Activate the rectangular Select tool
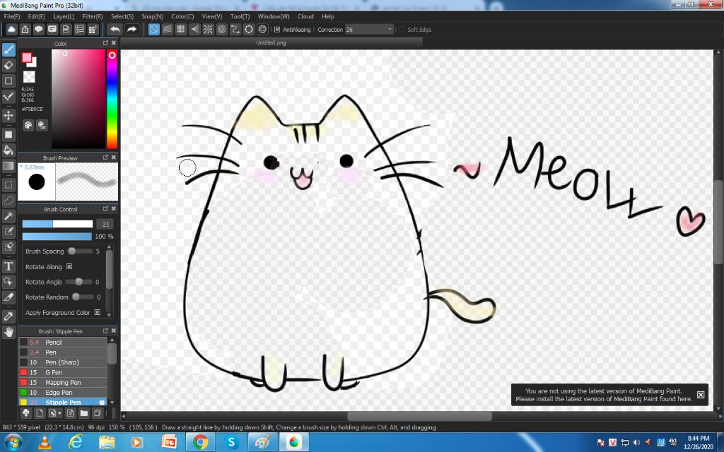 click(x=8, y=185)
